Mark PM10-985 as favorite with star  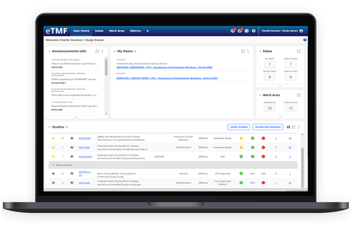54,183
